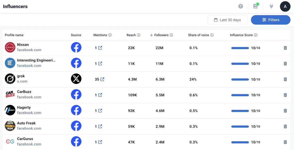This screenshot has height=150, width=294.
Task: Open the Auto Freak logo avatar
Action: click(10, 126)
